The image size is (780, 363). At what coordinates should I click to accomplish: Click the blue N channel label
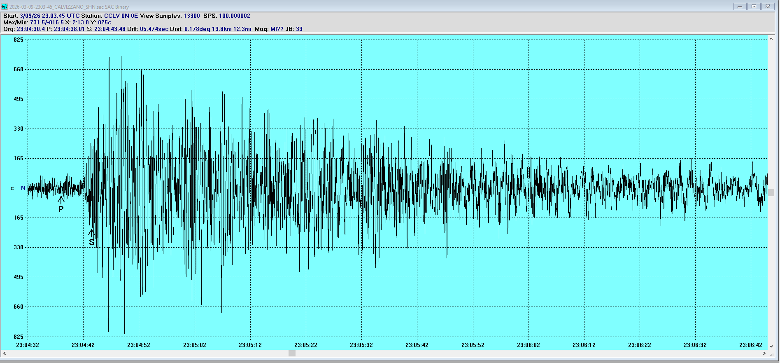tap(23, 188)
